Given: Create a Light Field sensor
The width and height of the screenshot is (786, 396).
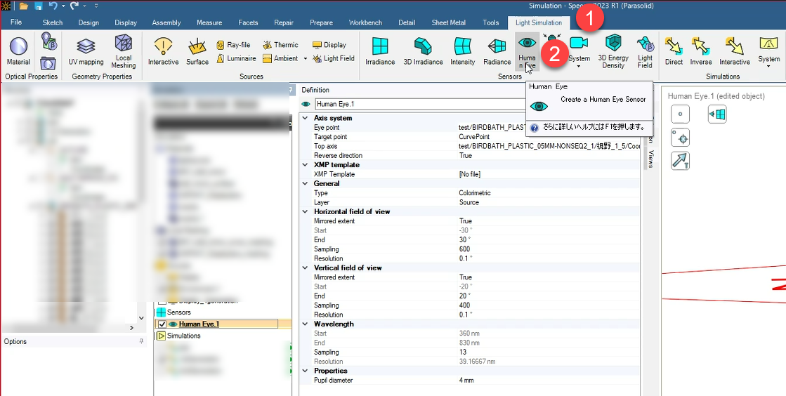Looking at the screenshot, I should pyautogui.click(x=645, y=52).
